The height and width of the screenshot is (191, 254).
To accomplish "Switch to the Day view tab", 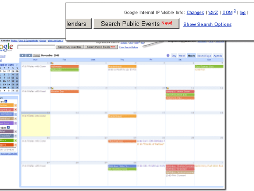I will tap(174, 56).
